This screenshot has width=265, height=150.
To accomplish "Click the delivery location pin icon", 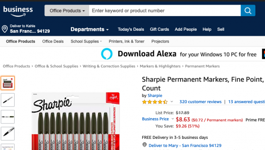I will 5,29.
